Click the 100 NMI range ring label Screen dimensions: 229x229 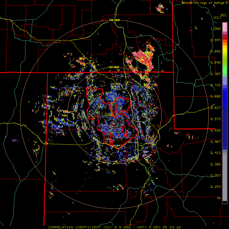[x=114, y=20]
